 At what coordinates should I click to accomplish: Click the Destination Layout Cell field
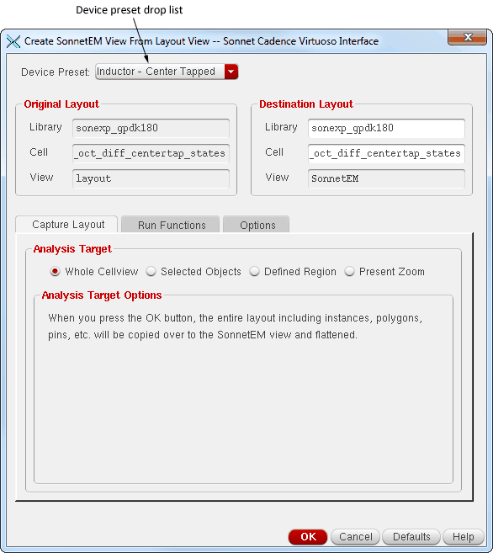[386, 153]
